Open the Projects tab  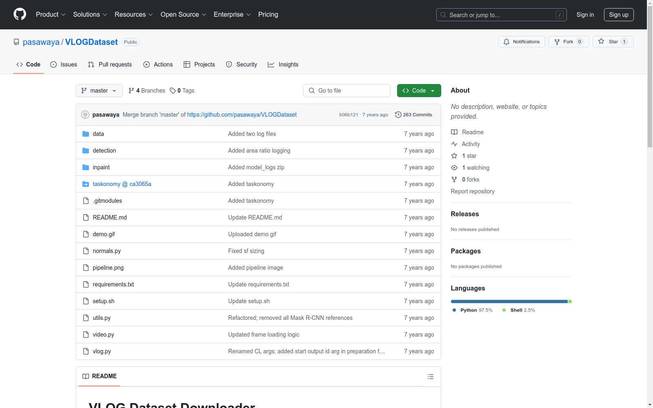[x=199, y=64]
